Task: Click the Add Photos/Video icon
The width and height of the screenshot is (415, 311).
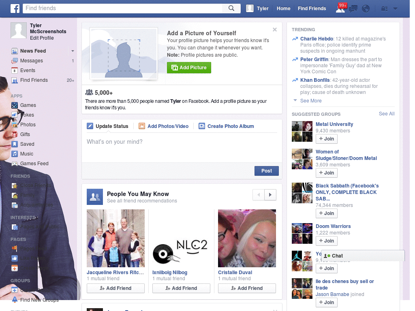Action: 142,126
